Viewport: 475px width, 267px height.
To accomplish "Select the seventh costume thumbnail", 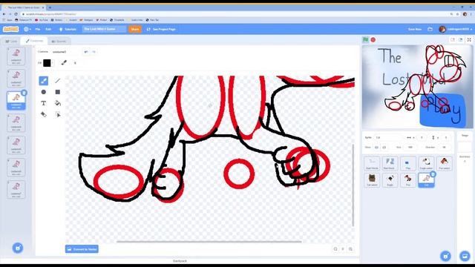I will 16,190.
